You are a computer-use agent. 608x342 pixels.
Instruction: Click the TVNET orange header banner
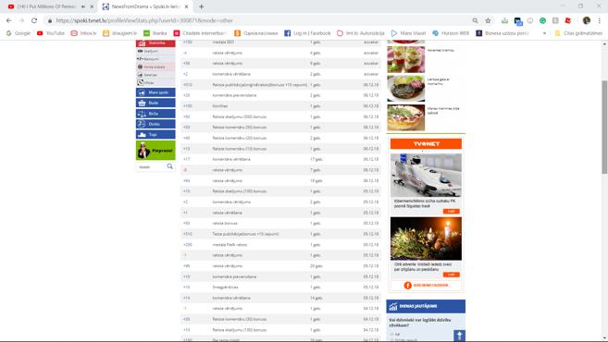coord(426,143)
